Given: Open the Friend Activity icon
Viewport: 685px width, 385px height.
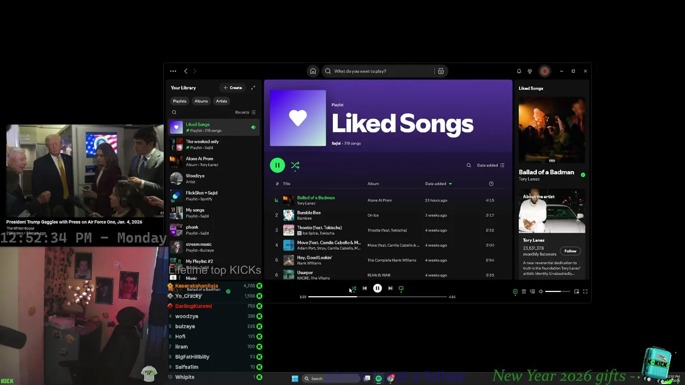Looking at the screenshot, I should pos(530,71).
